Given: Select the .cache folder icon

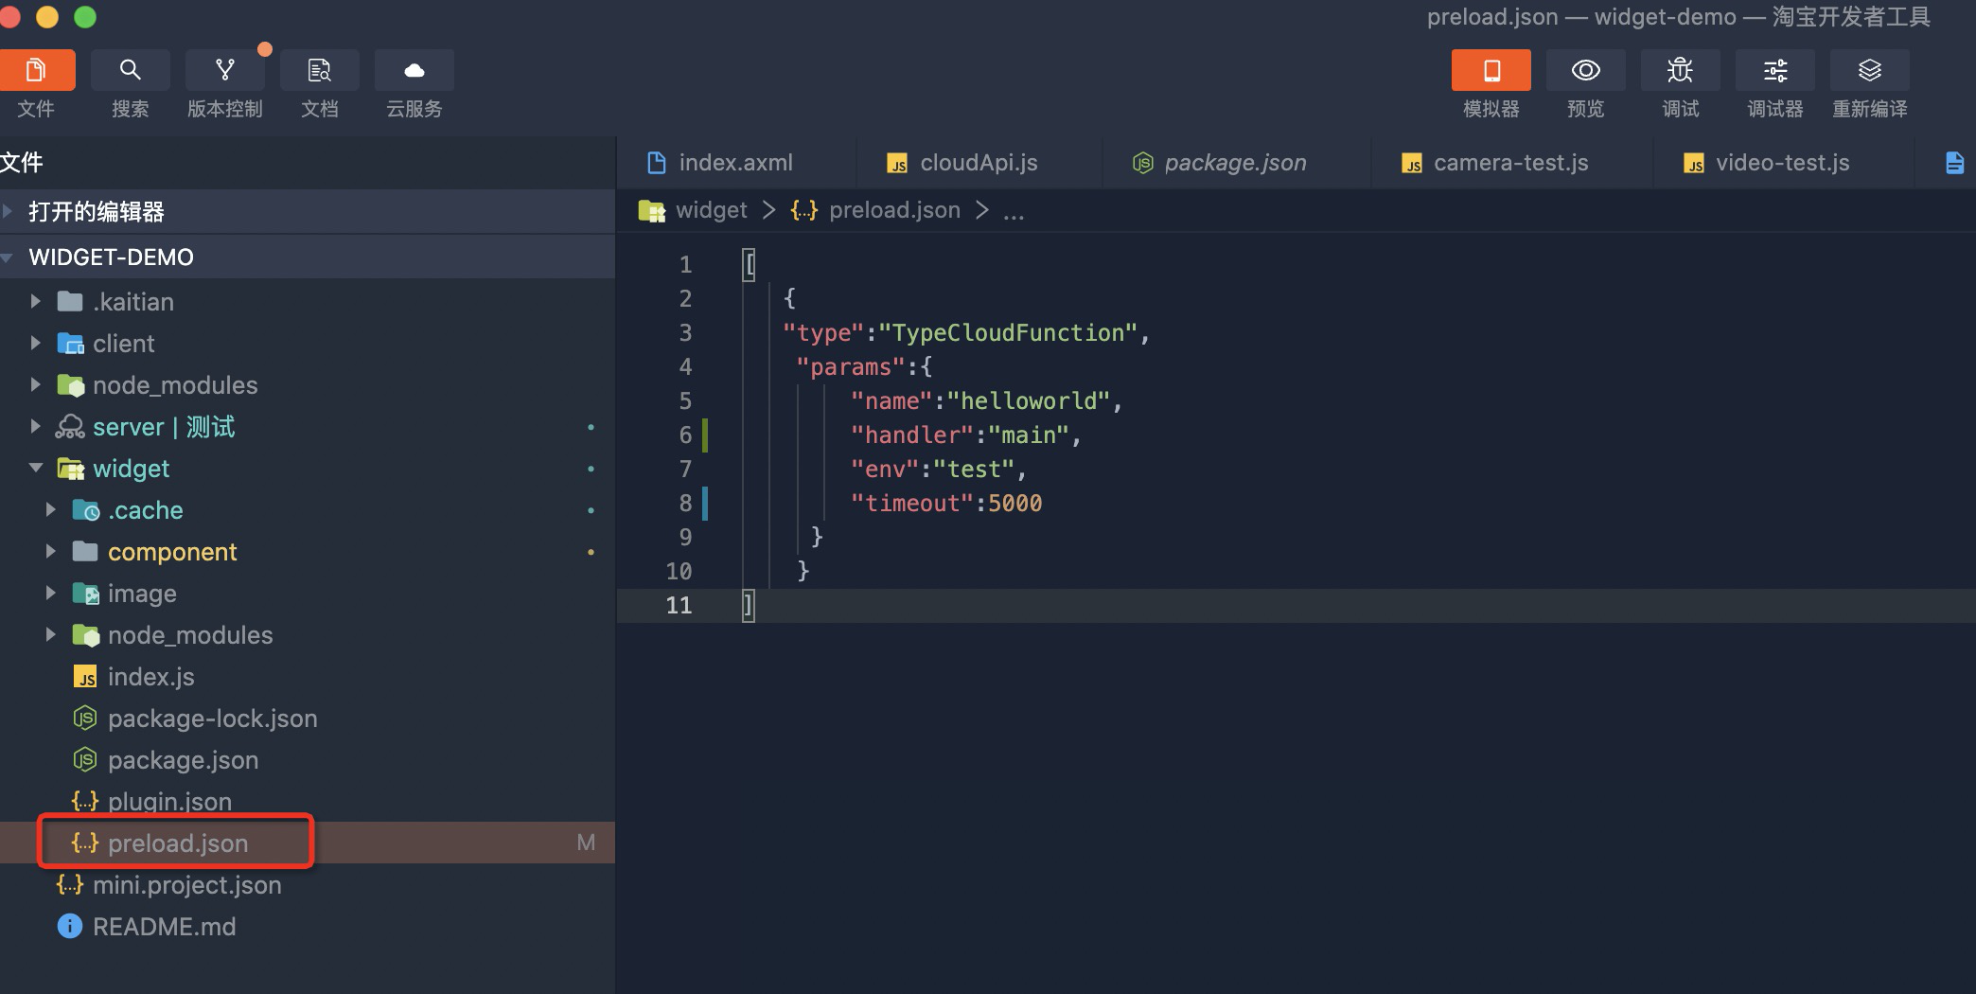Looking at the screenshot, I should pos(85,510).
